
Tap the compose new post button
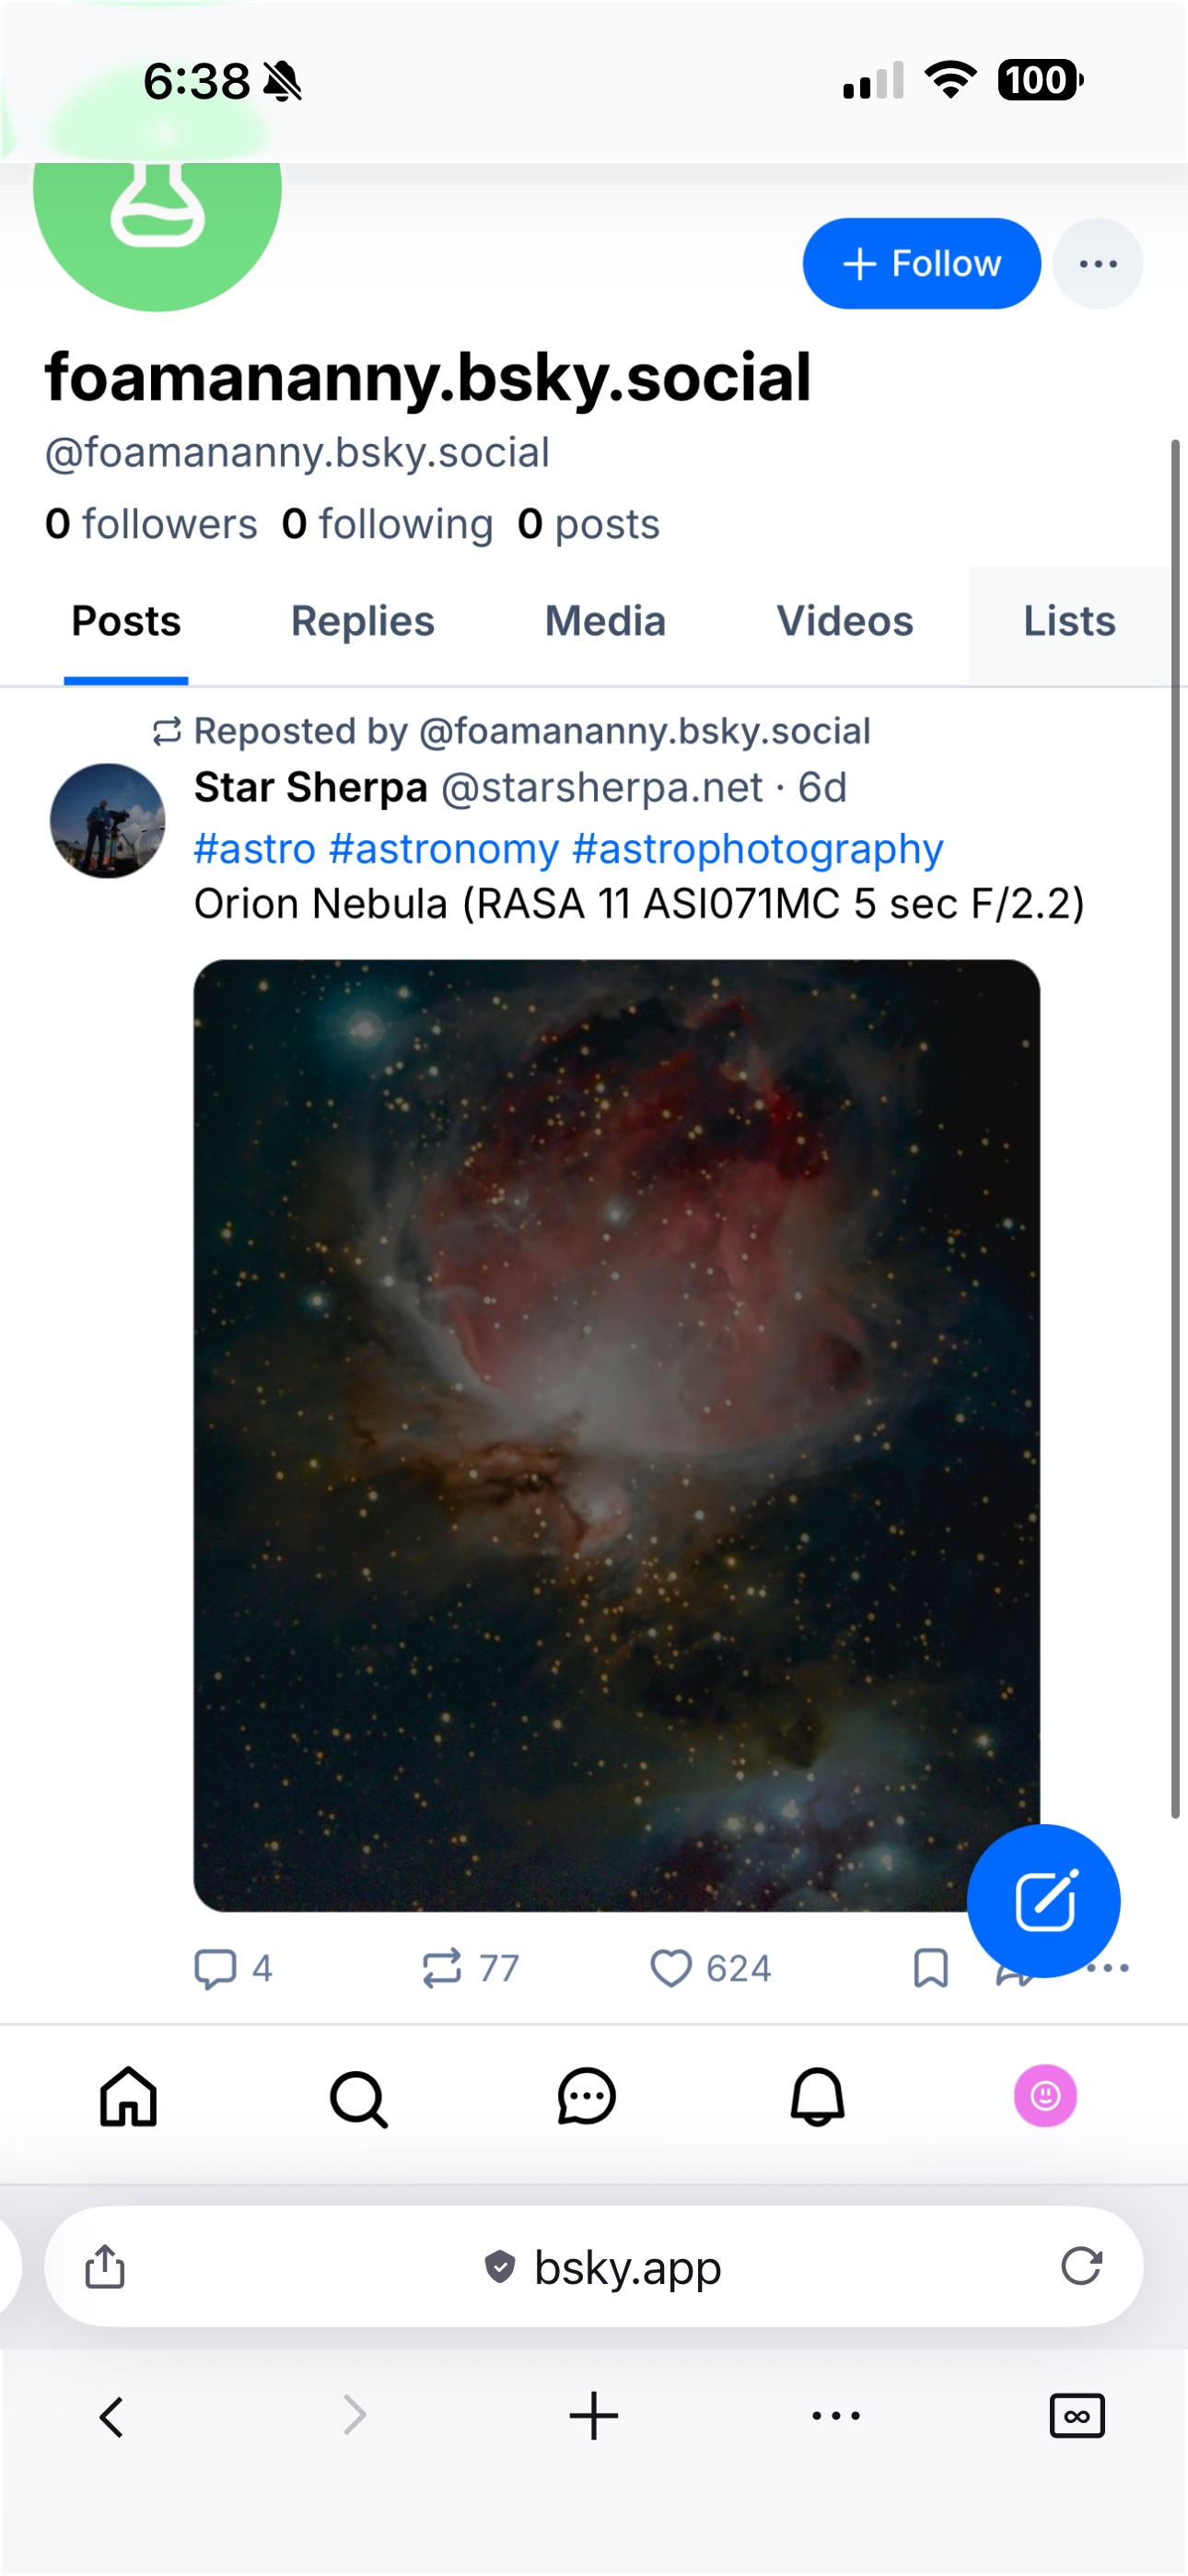pyautogui.click(x=1043, y=1900)
